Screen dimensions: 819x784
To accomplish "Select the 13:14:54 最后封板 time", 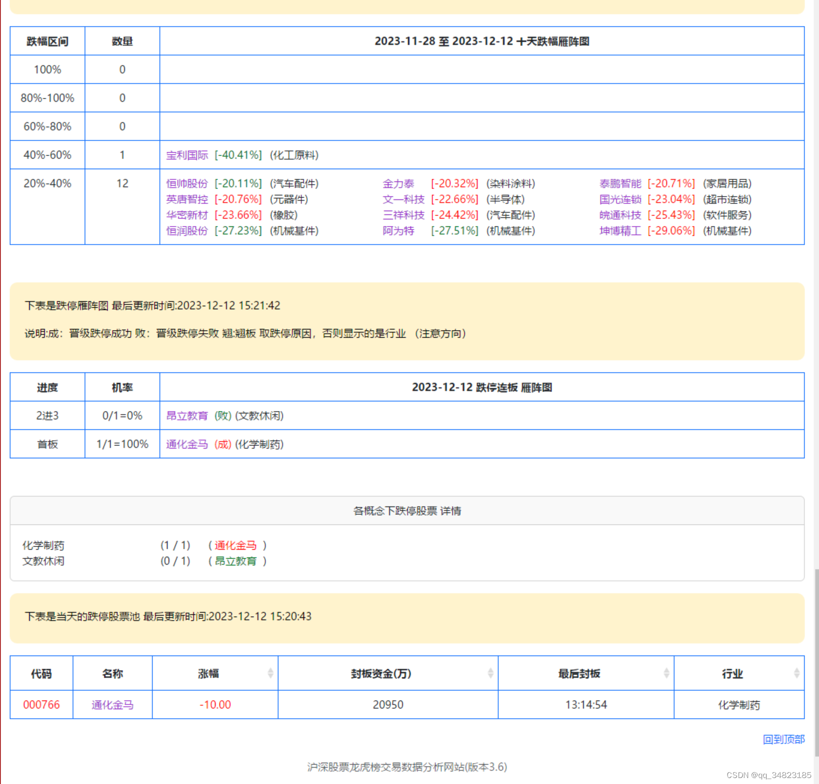I will [586, 705].
